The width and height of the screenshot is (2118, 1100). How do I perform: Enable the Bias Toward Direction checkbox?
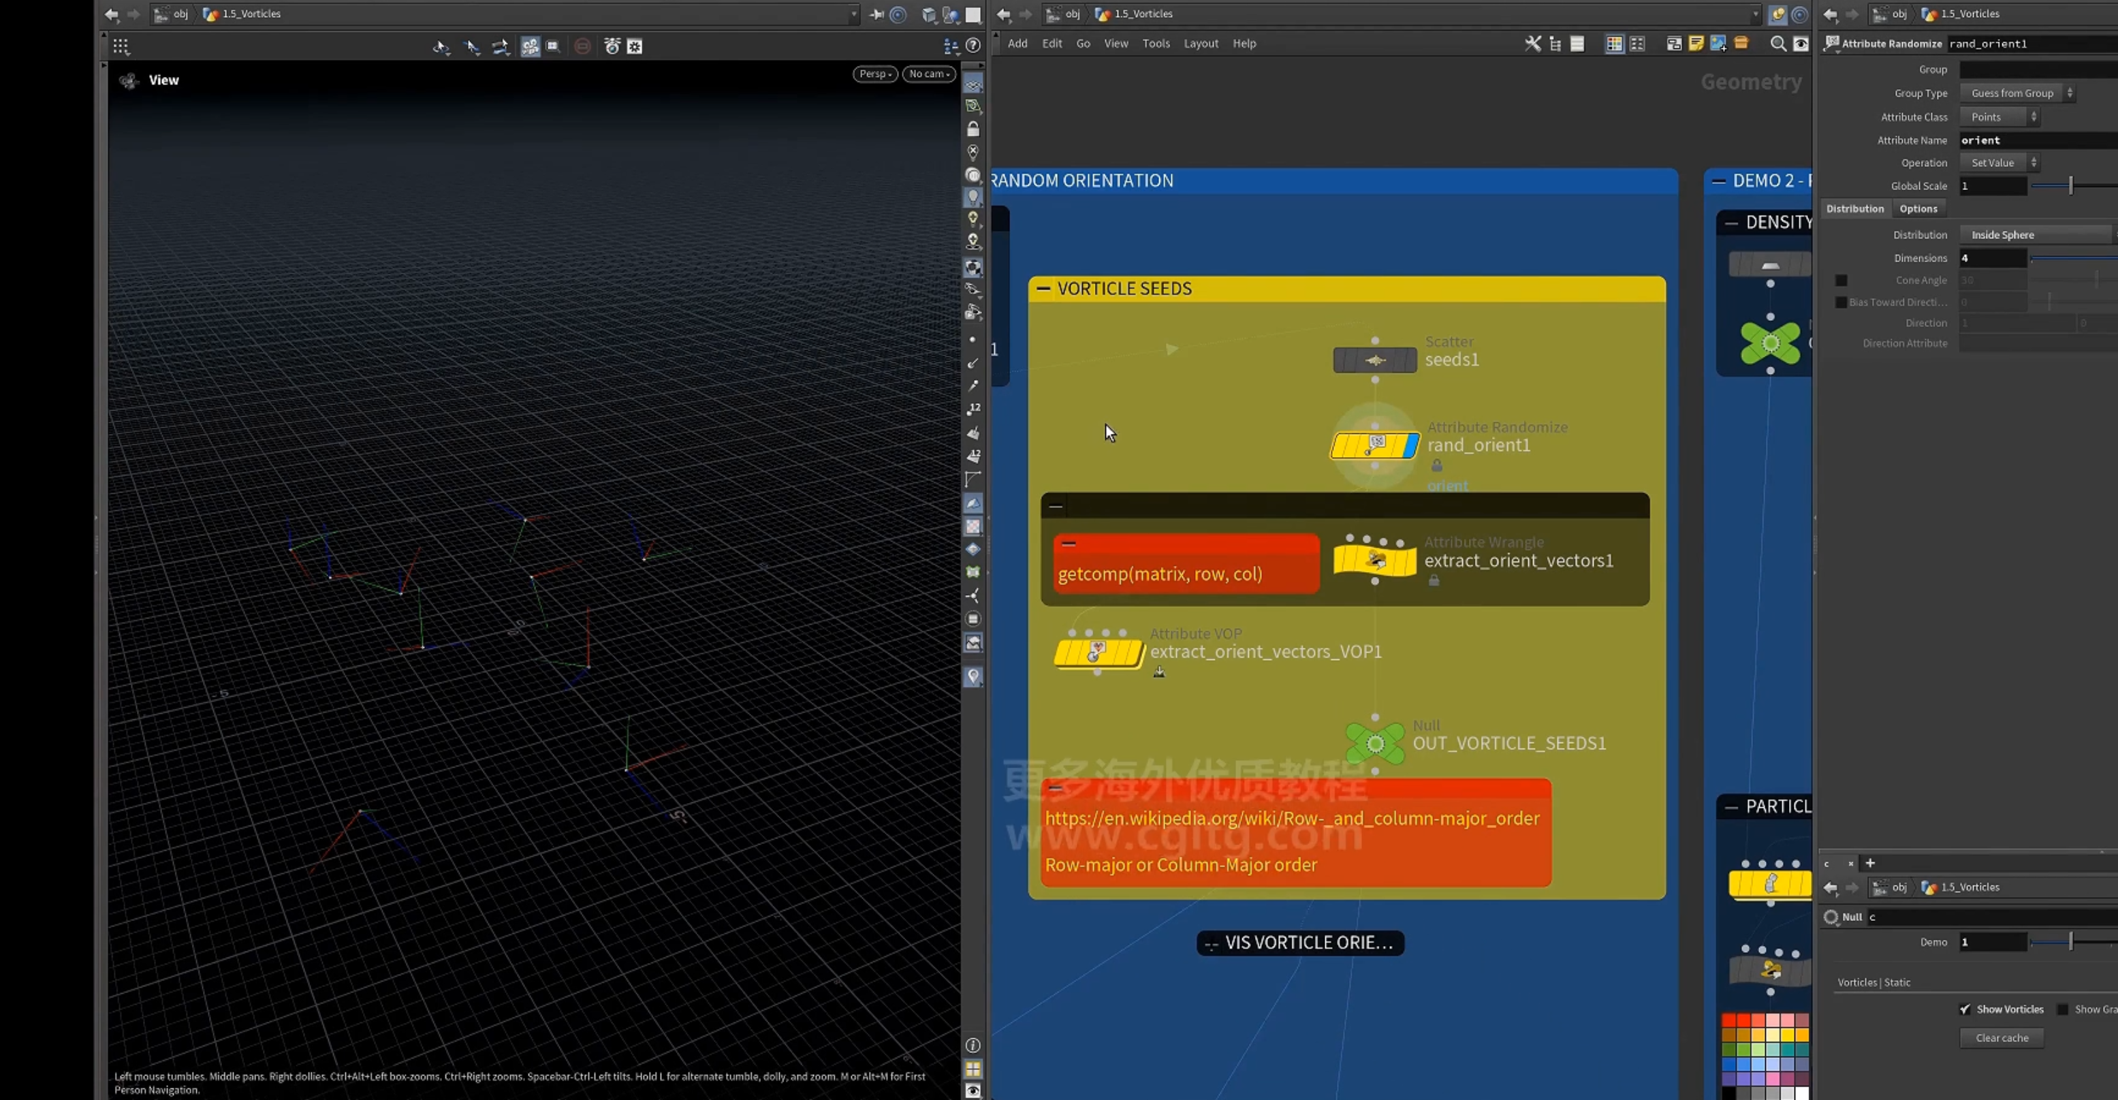pos(1841,302)
